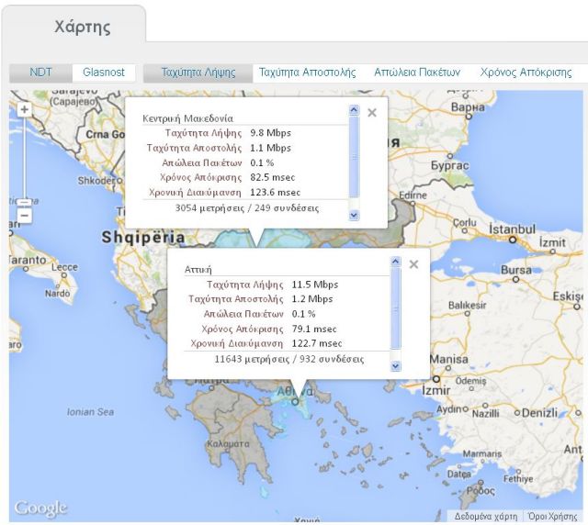
Task: Click the map zoom slider handle
Action: coord(25,203)
